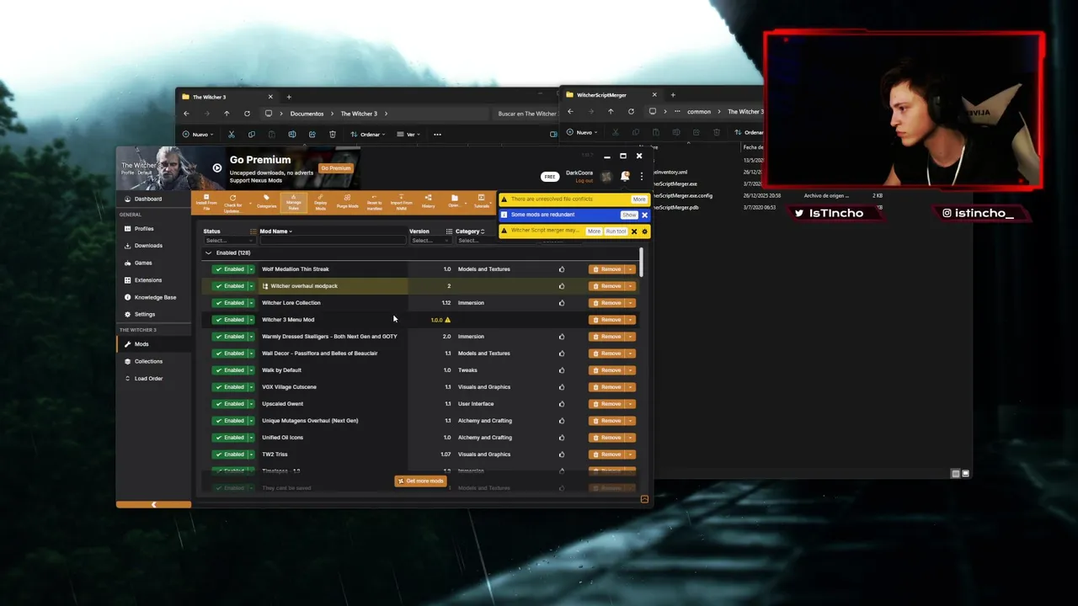Endorse TW2 Triss mod
Viewport: 1078px width, 606px height.
pos(562,454)
